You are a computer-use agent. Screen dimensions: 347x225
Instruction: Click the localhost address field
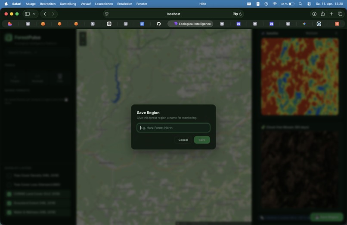[173, 14]
